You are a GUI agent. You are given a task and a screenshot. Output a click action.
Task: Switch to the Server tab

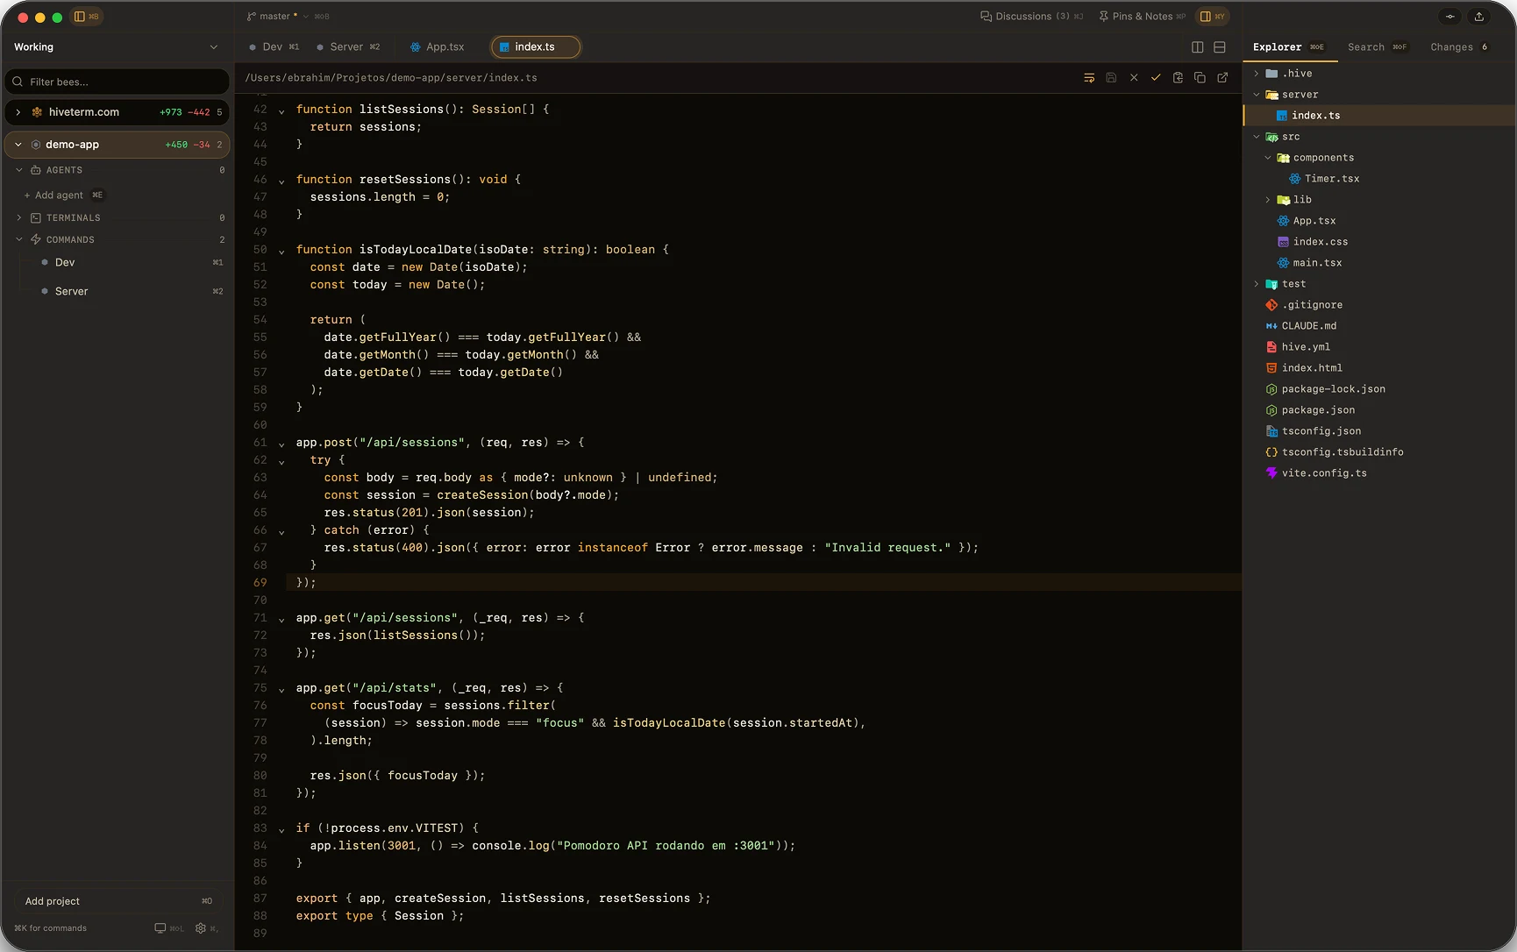pyautogui.click(x=348, y=47)
